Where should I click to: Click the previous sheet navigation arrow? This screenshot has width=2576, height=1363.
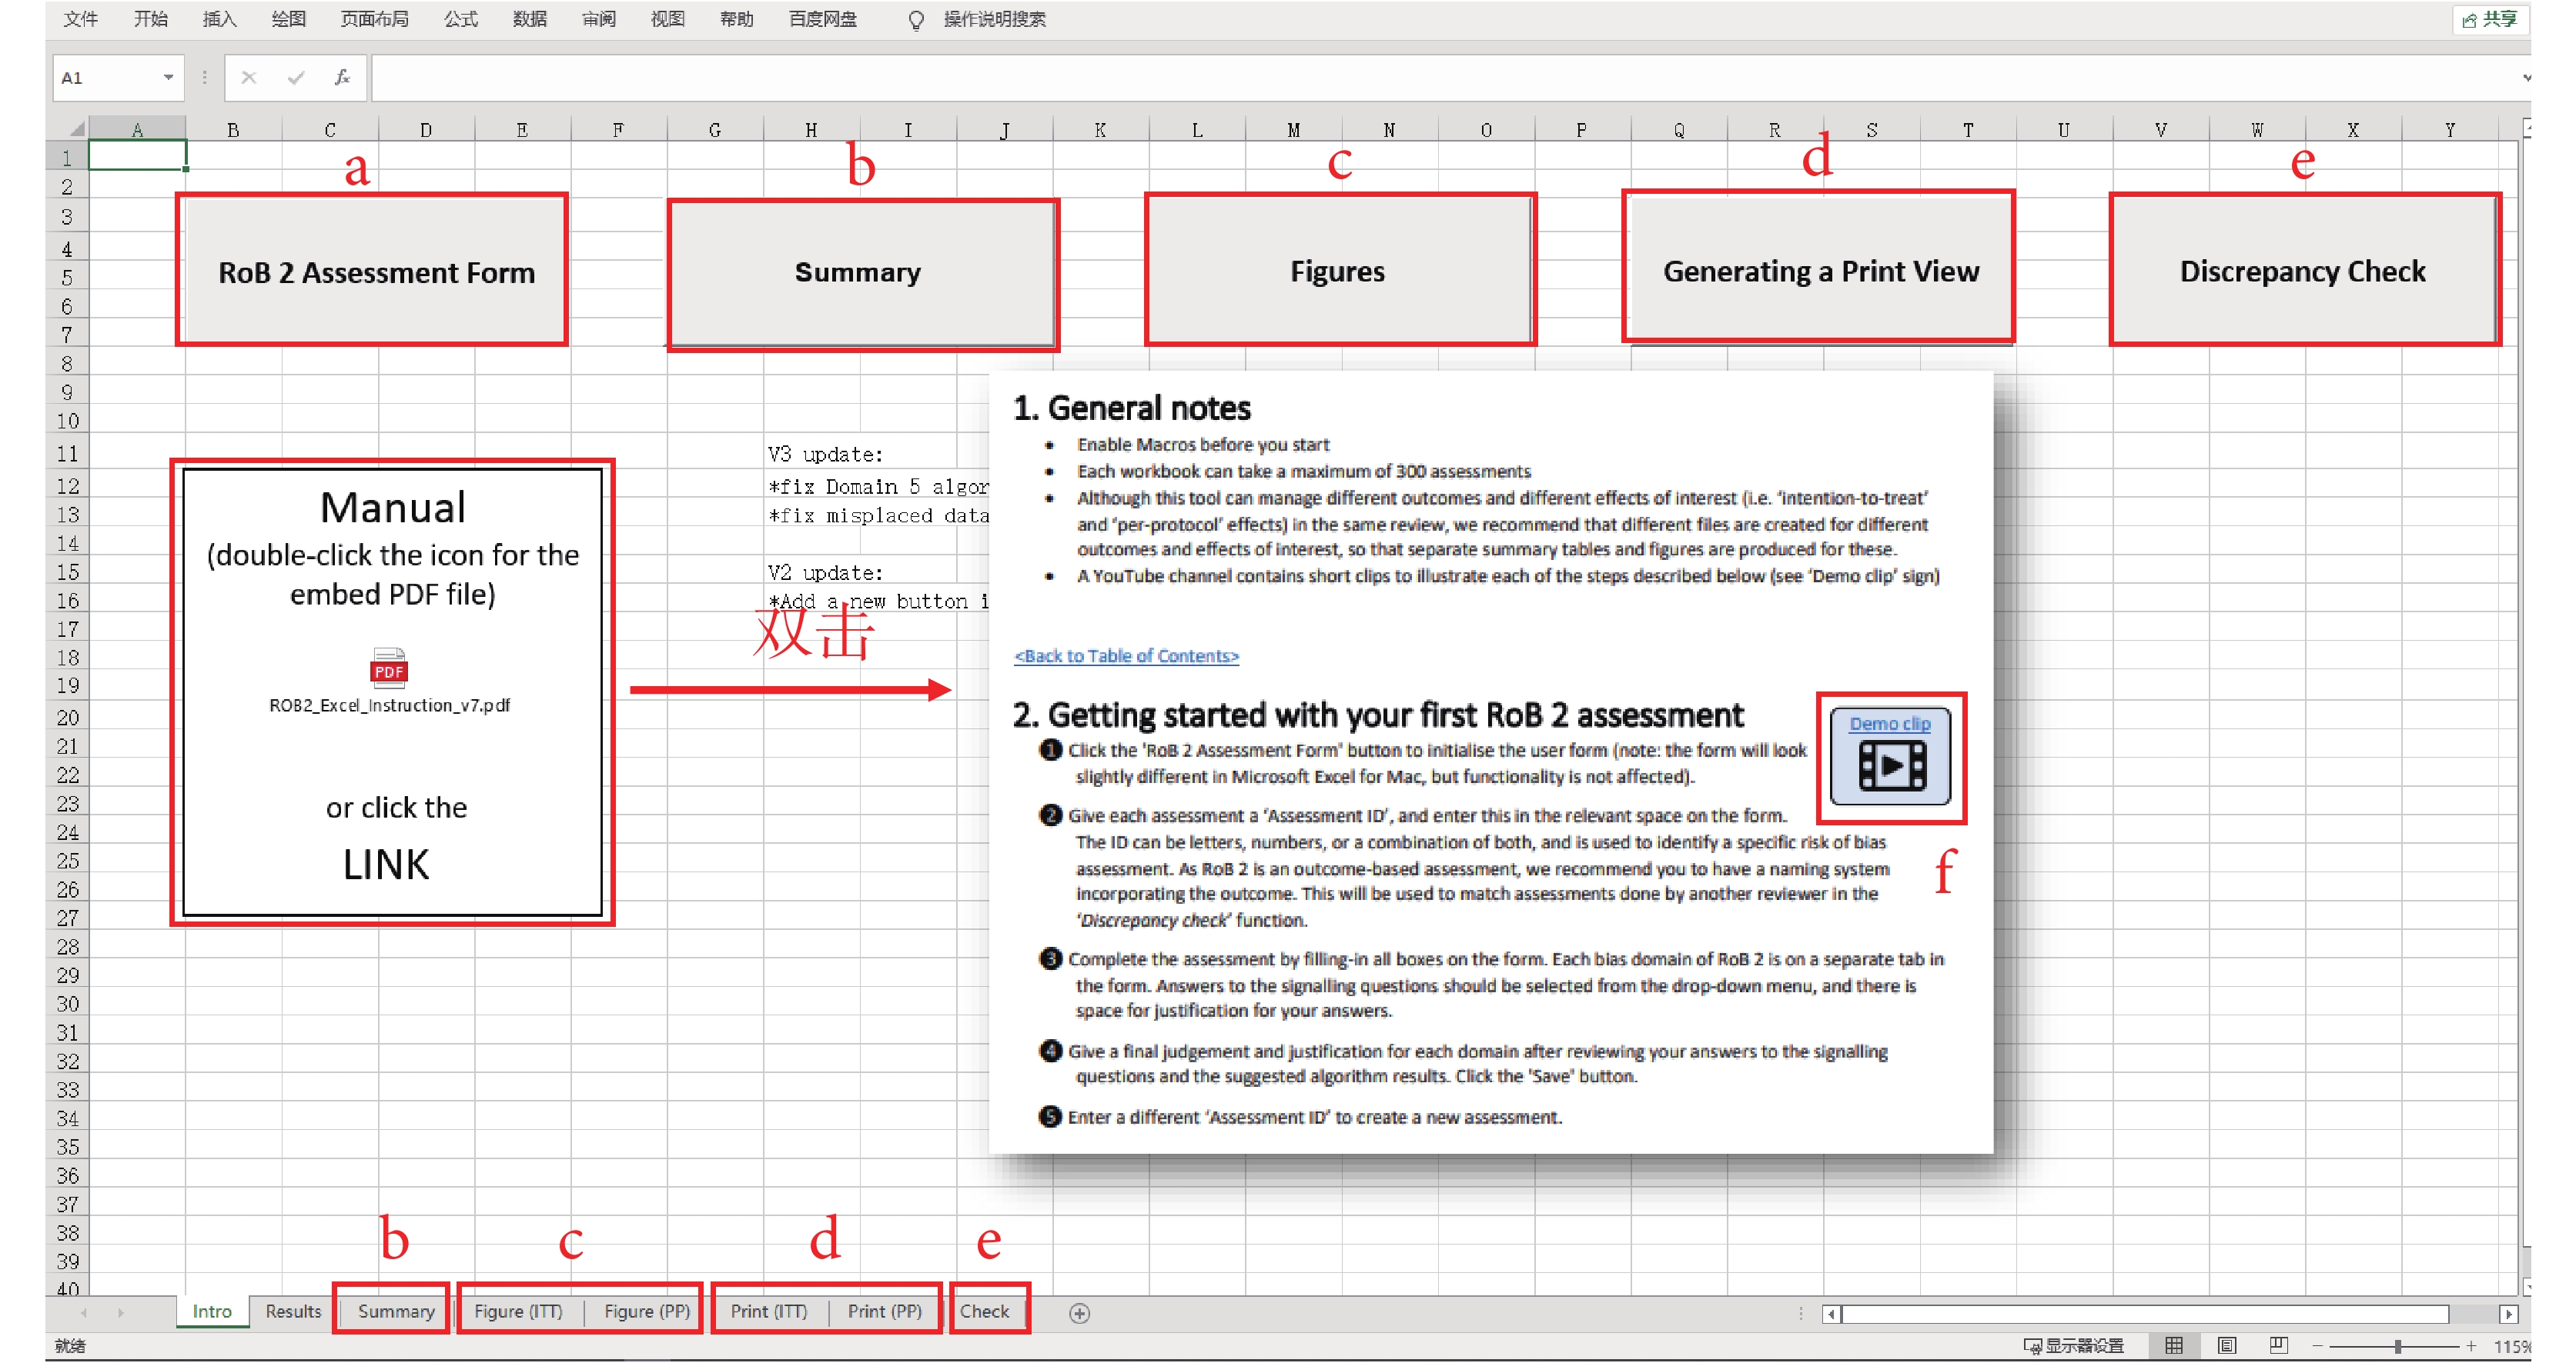[x=84, y=1313]
